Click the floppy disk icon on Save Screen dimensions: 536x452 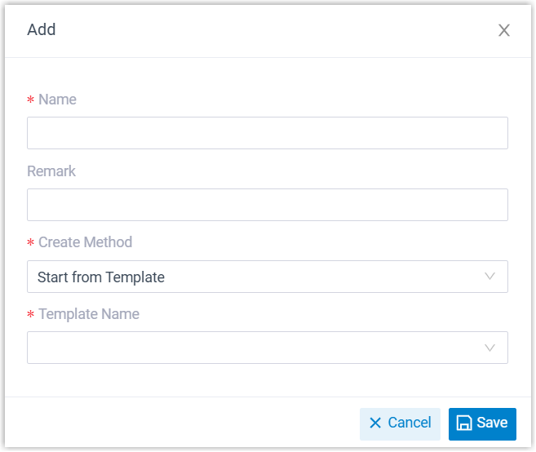point(464,423)
